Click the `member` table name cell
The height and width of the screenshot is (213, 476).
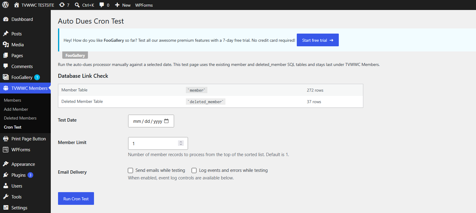click(x=196, y=90)
